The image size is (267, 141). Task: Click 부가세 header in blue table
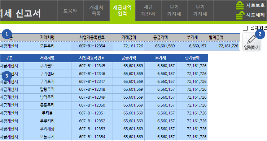point(161,58)
